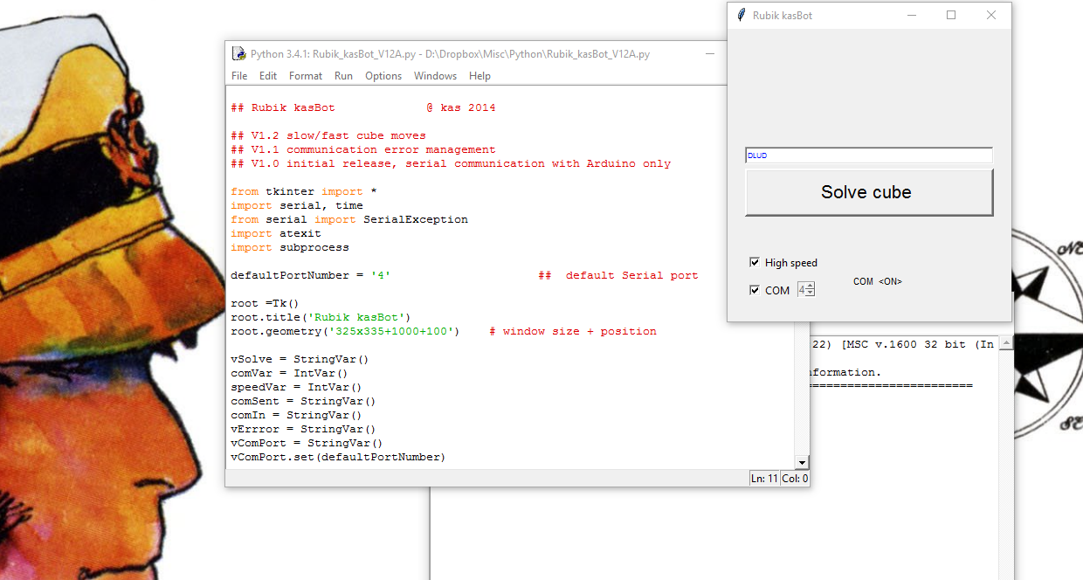The height and width of the screenshot is (580, 1083).
Task: Click the '## default Serial port' comment
Action: [618, 275]
